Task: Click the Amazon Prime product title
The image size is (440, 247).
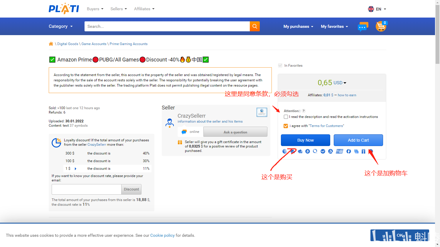Action: (129, 60)
